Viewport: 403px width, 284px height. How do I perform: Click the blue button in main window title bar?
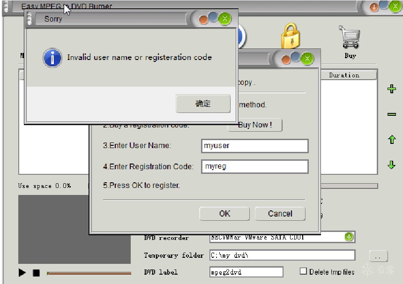384,5
